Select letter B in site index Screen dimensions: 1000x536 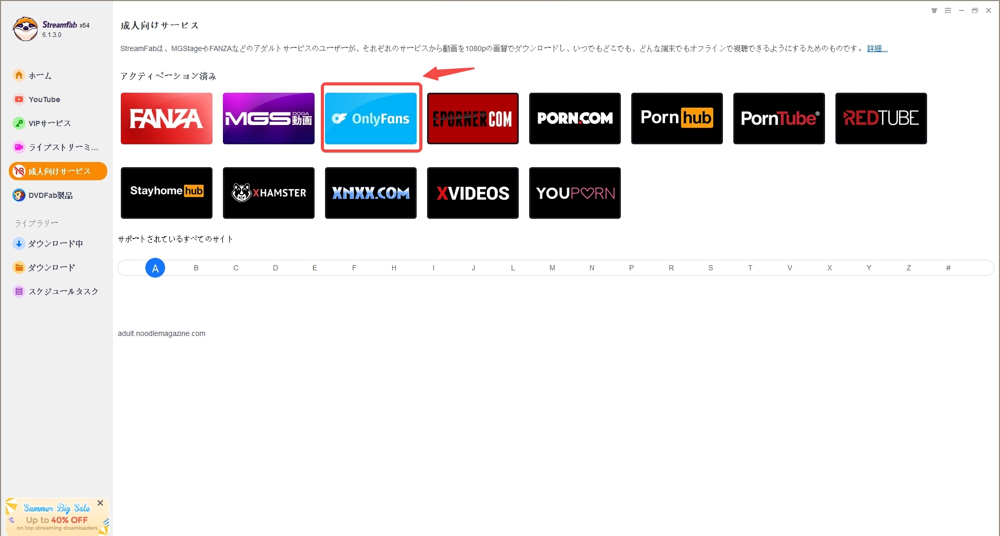196,268
